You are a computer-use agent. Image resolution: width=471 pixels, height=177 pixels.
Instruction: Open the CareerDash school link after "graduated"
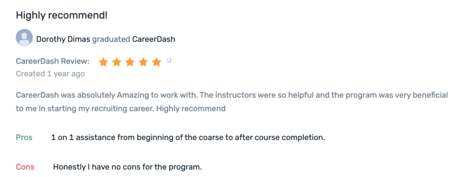click(x=154, y=39)
